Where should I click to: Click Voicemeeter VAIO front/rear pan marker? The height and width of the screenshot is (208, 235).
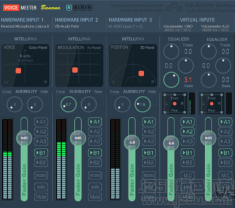coord(174,103)
